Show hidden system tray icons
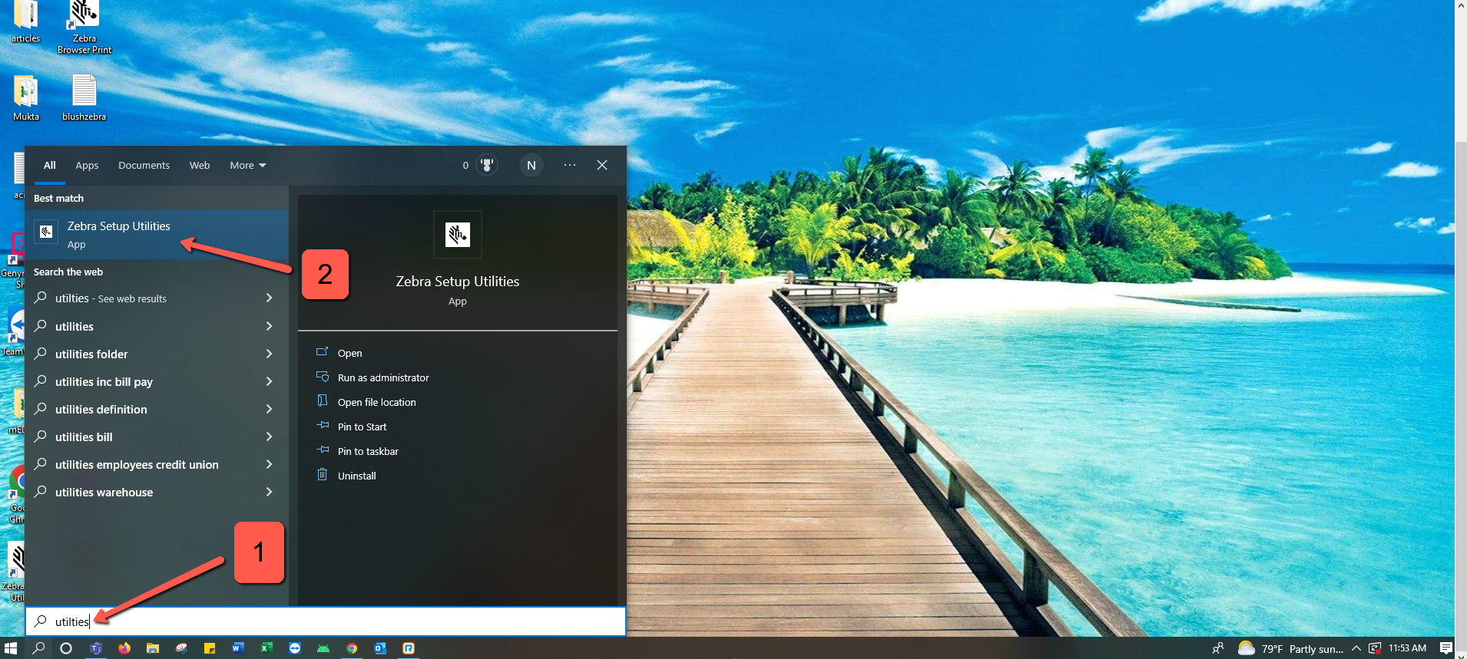 (x=1356, y=648)
